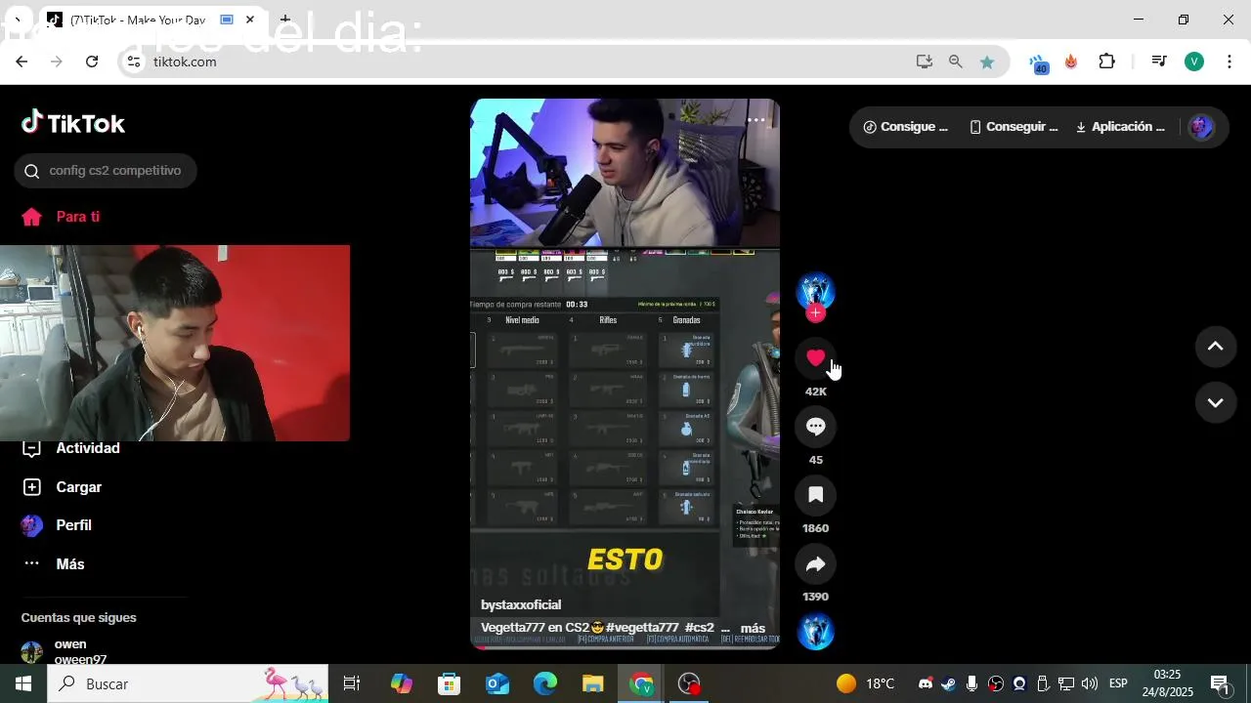Open the volume tray icon
Image resolution: width=1251 pixels, height=703 pixels.
point(1090,683)
